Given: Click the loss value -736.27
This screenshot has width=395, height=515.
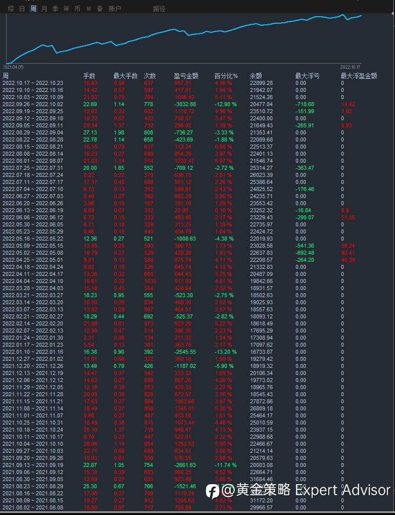Looking at the screenshot, I should (183, 132).
